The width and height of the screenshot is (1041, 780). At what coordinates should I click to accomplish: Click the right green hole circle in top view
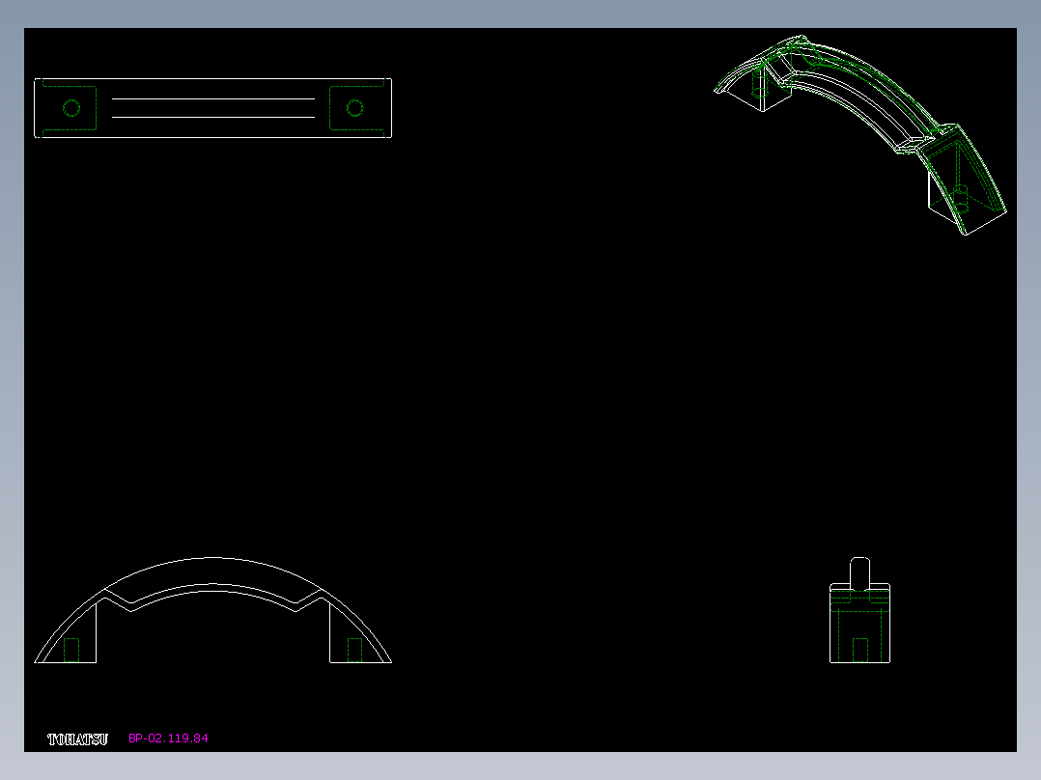(355, 107)
